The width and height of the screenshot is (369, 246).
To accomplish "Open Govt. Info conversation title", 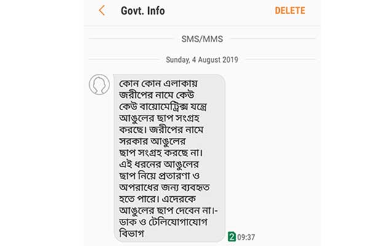I will click(x=143, y=10).
